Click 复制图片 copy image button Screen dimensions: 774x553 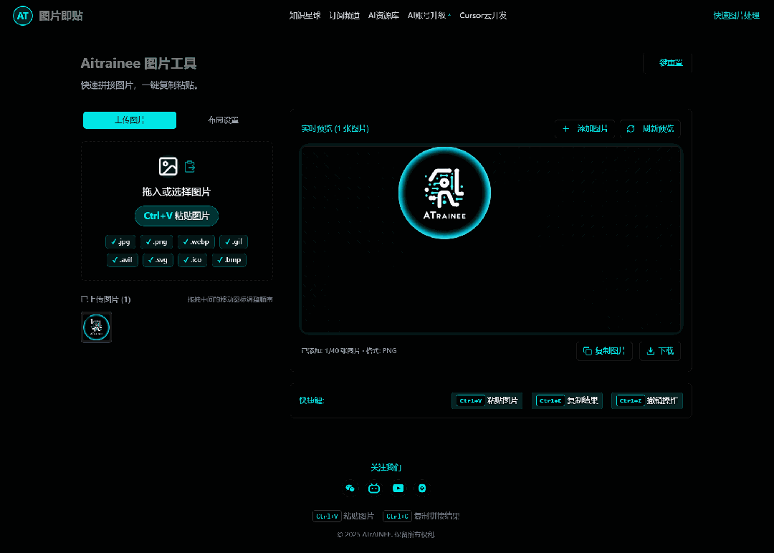(604, 351)
